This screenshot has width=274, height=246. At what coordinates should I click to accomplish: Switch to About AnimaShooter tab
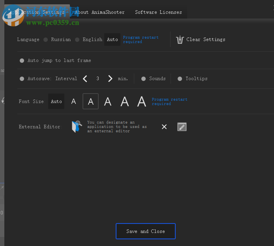point(99,12)
